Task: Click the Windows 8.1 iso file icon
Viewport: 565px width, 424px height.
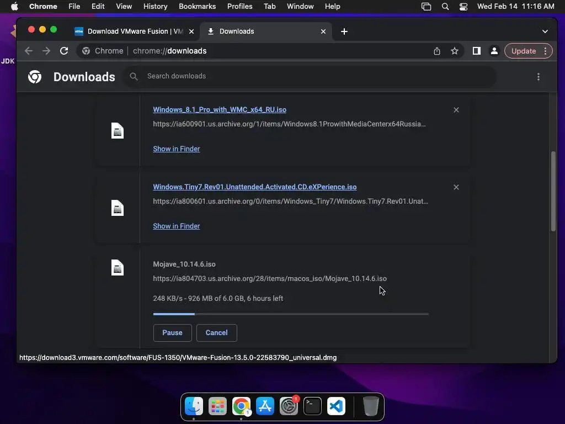Action: coord(118,130)
